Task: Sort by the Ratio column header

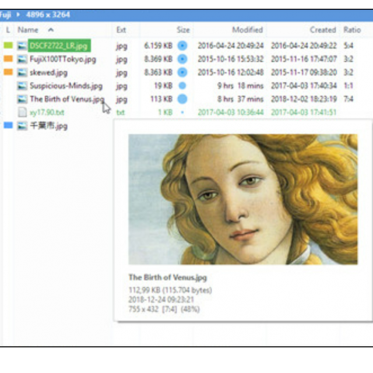Action: pos(352,30)
